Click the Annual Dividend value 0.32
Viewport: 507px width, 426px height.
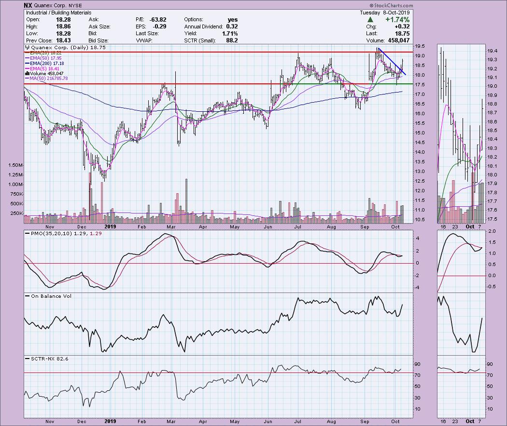click(x=232, y=27)
